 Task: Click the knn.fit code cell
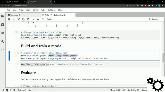point(90,64)
